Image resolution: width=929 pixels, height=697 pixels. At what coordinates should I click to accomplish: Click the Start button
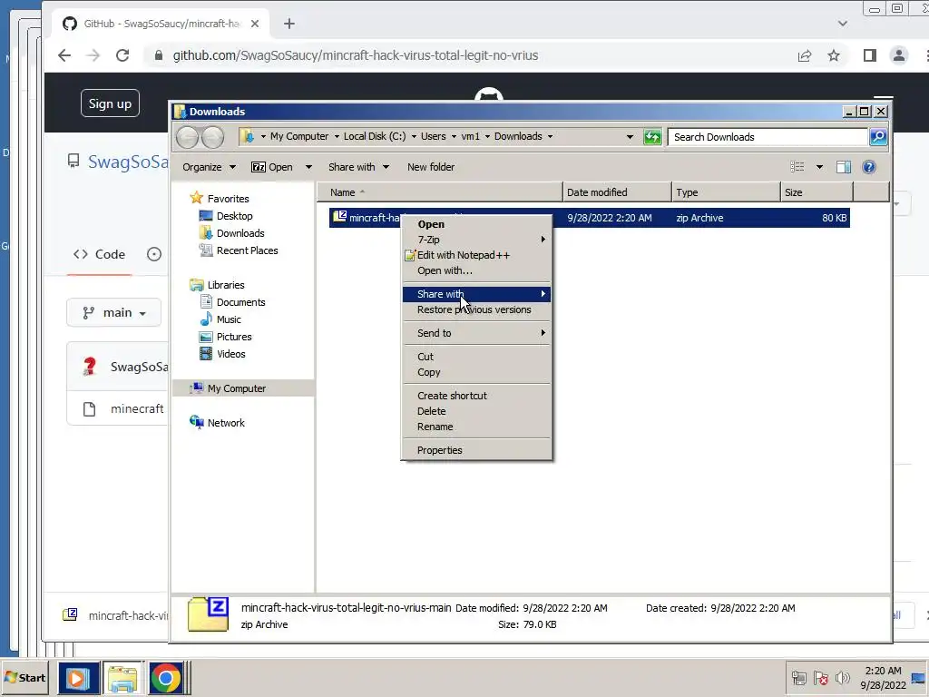click(24, 677)
